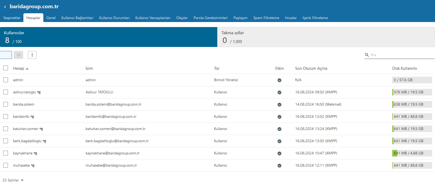Click the enabled checkmark for muhasebe row
This screenshot has width=435, height=191.
pyautogui.click(x=279, y=166)
